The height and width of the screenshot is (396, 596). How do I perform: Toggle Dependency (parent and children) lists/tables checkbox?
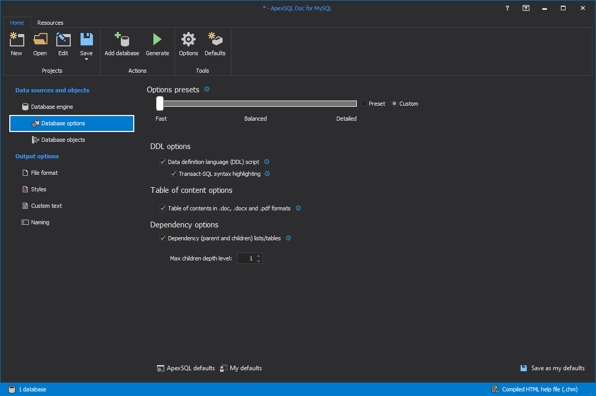pyautogui.click(x=163, y=238)
